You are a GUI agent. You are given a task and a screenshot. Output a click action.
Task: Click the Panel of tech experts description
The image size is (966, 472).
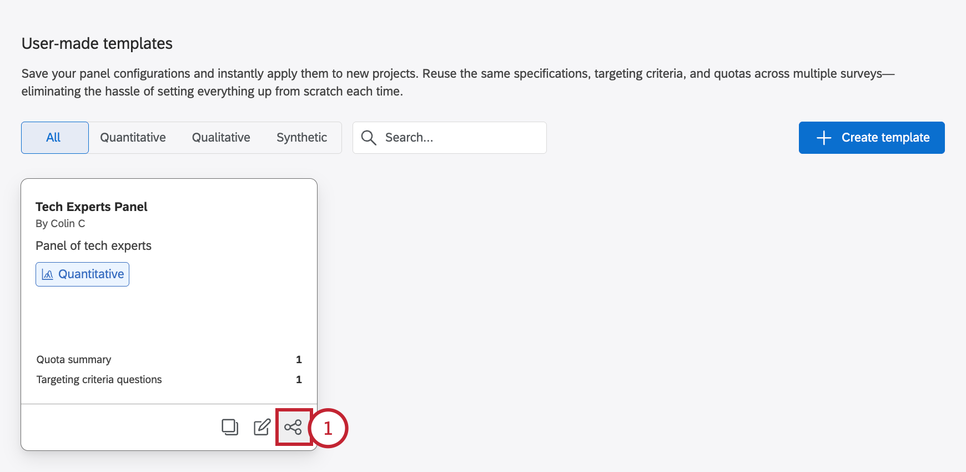[93, 245]
